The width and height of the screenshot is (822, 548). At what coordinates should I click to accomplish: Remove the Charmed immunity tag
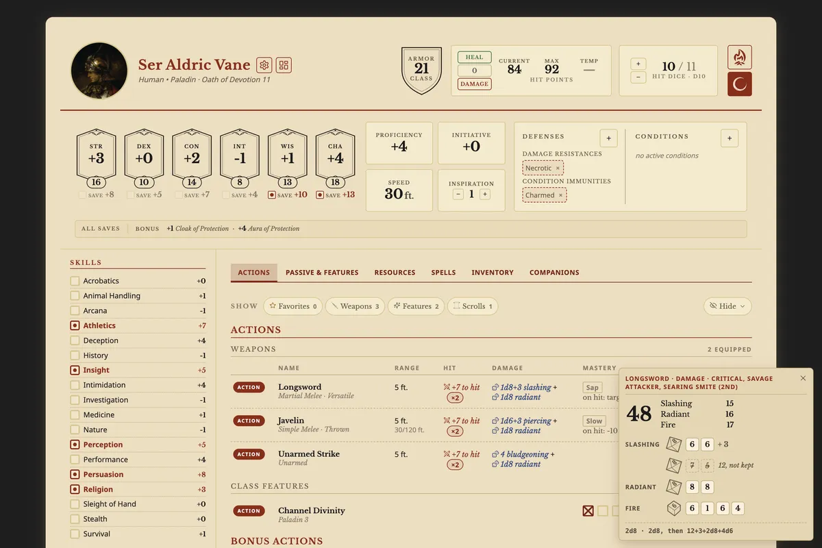tap(560, 195)
